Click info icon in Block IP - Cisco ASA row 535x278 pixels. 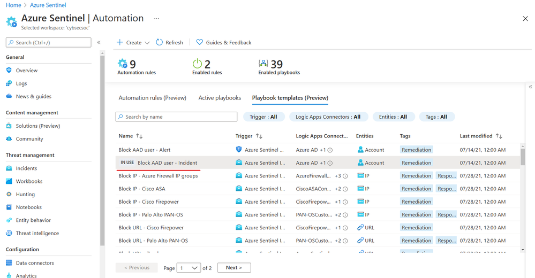pyautogui.click(x=345, y=189)
